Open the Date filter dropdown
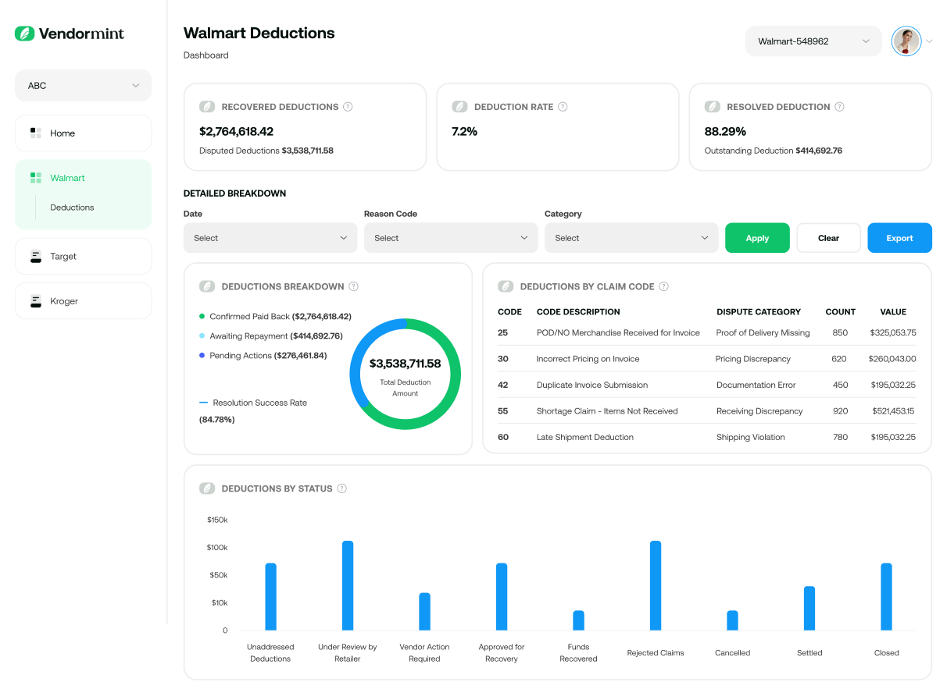Viewport: 947px width, 689px height. (270, 238)
